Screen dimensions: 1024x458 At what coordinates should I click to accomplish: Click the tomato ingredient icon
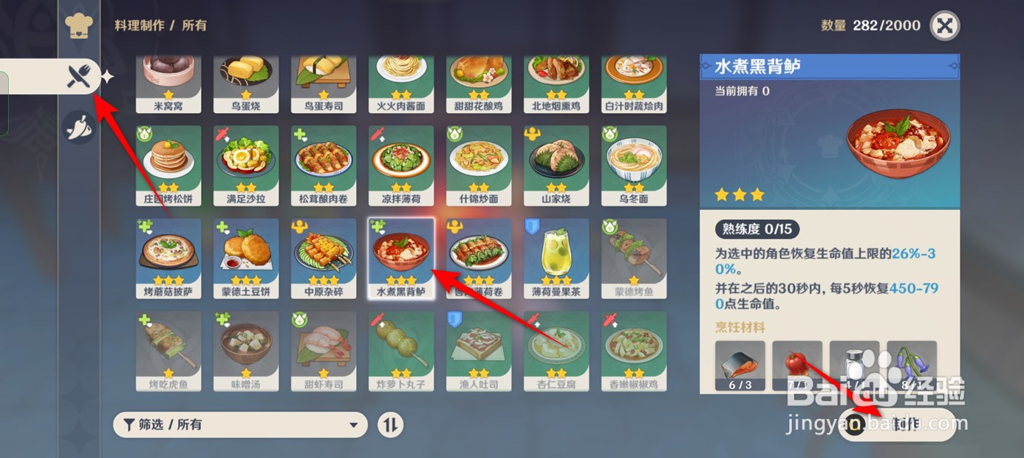pos(797,366)
